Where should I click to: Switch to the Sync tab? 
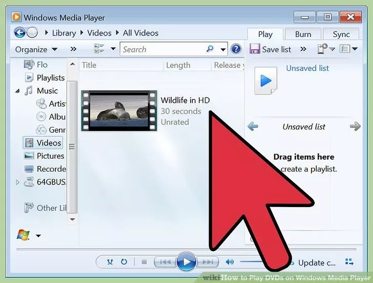click(341, 34)
